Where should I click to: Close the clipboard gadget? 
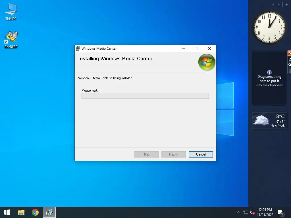tap(289, 53)
